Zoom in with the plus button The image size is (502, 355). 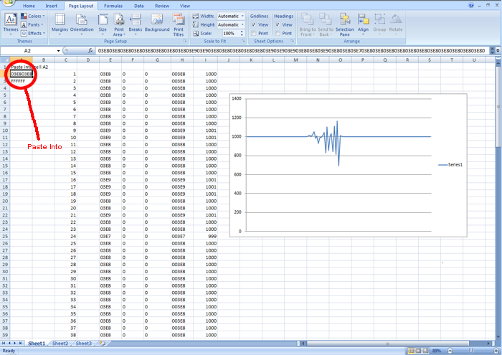496,351
